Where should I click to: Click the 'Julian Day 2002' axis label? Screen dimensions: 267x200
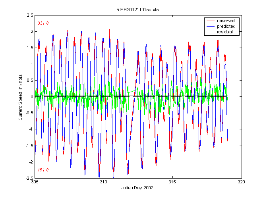click(x=138, y=188)
